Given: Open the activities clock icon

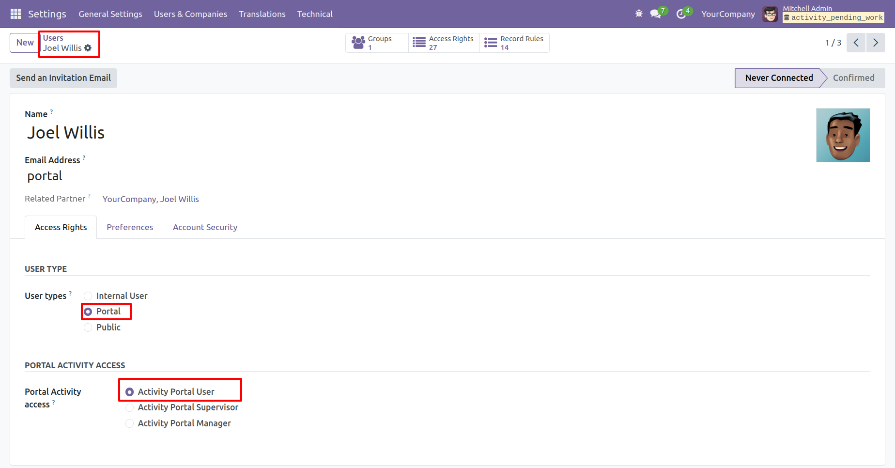Looking at the screenshot, I should pyautogui.click(x=681, y=14).
